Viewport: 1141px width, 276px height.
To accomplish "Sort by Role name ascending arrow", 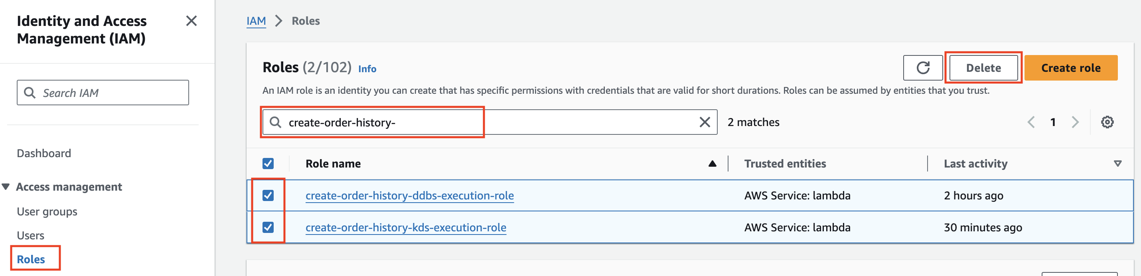I will pos(712,164).
